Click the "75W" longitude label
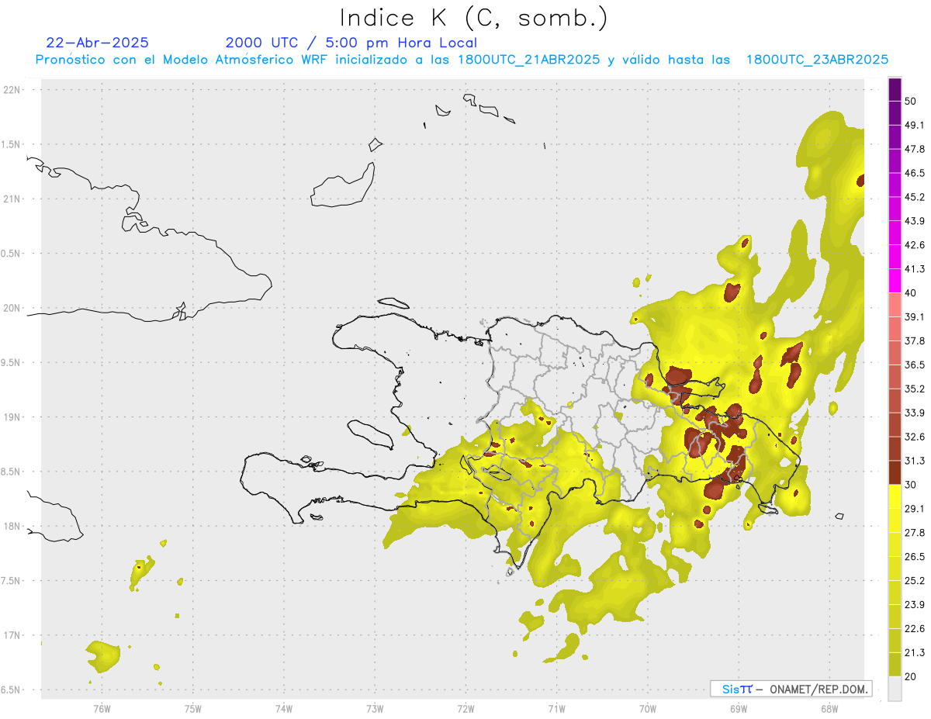 pos(192,708)
